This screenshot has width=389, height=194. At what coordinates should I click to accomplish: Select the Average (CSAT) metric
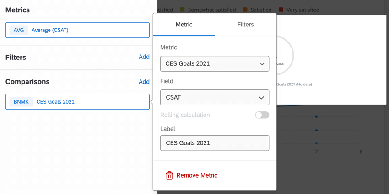[50, 30]
